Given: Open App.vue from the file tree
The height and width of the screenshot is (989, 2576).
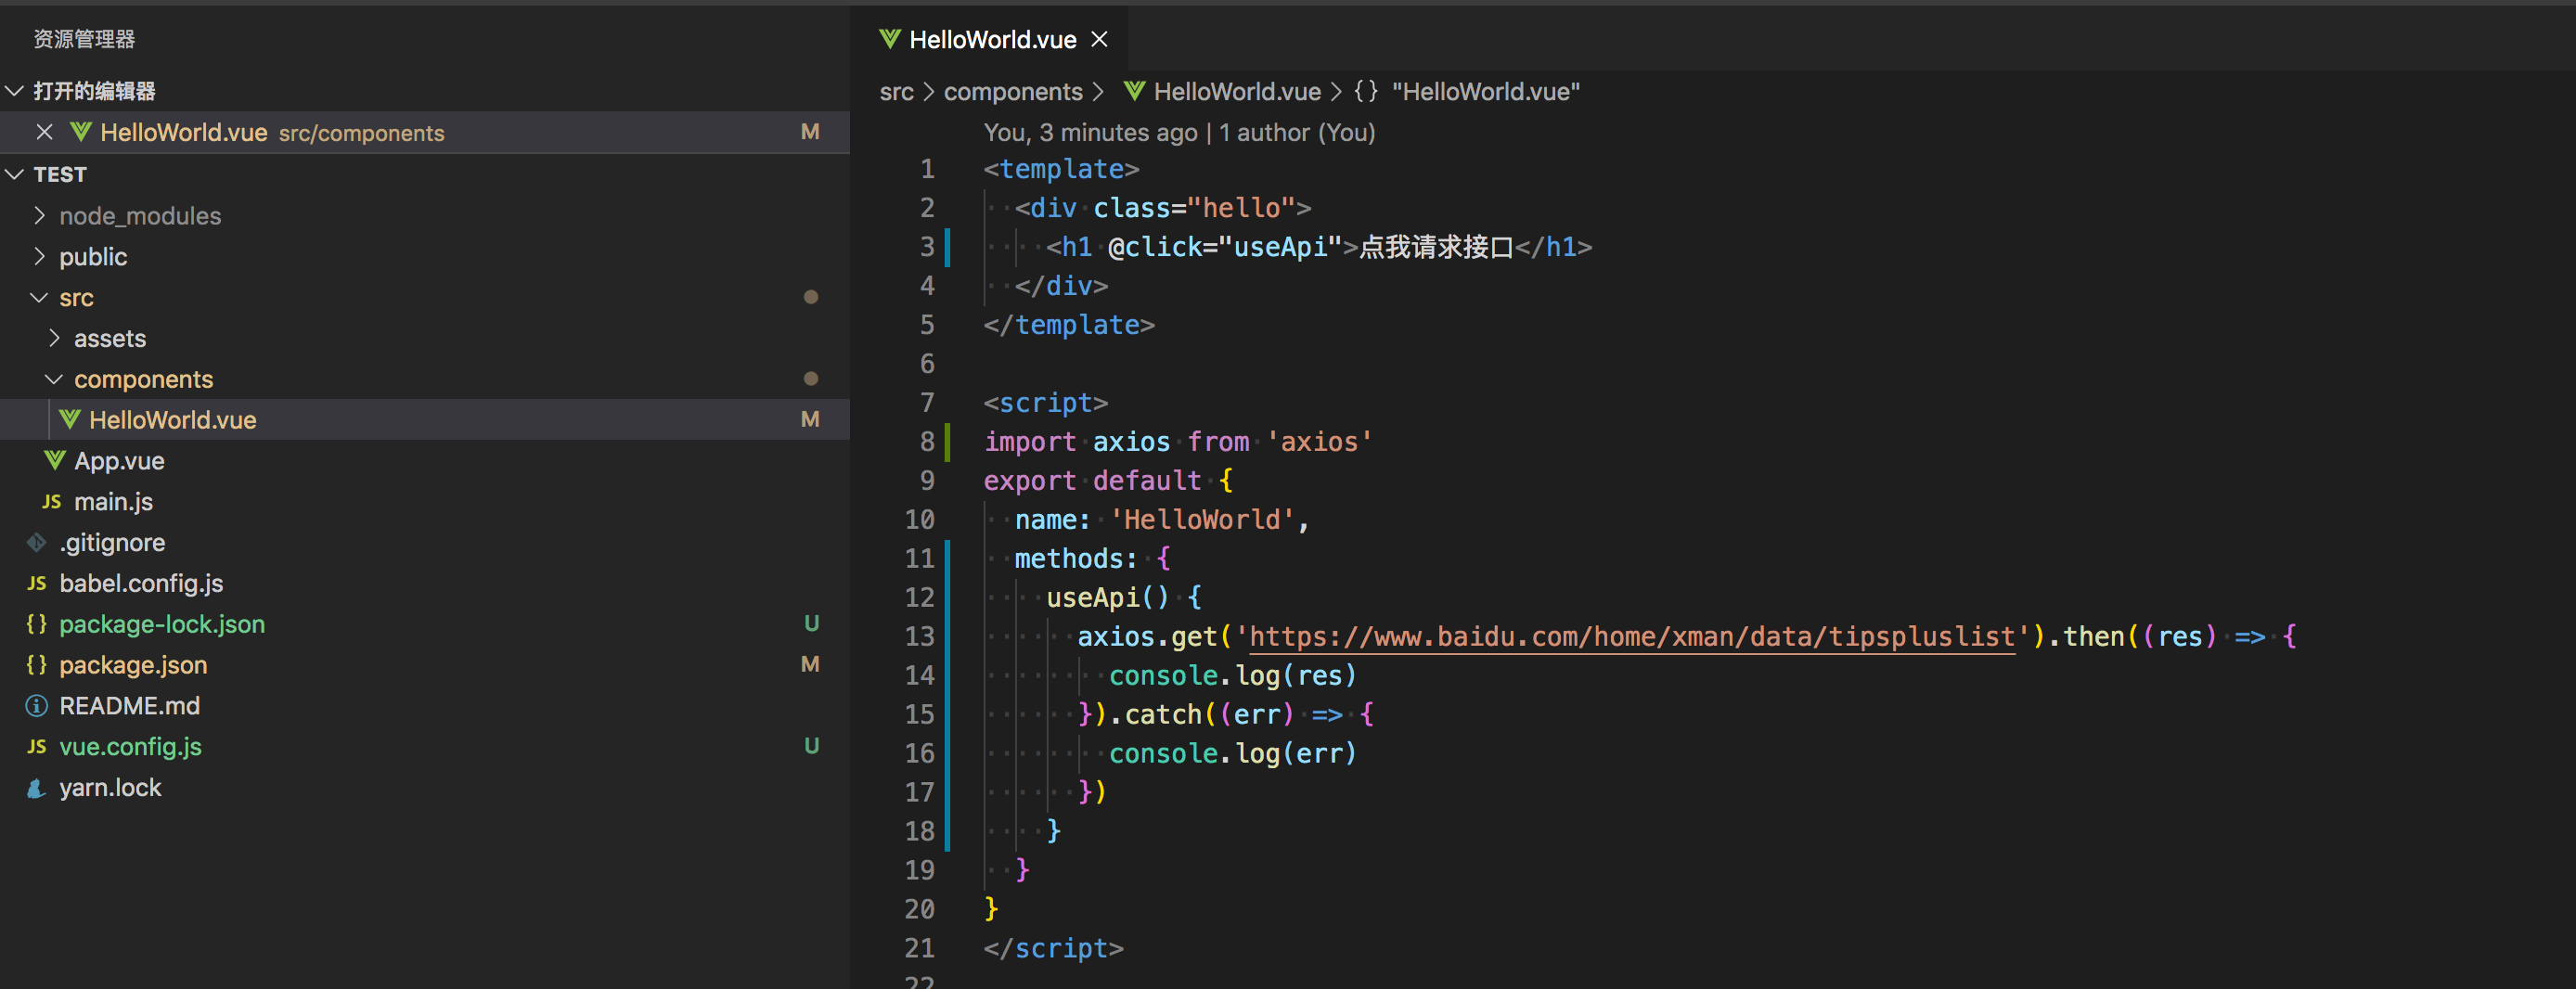Looking at the screenshot, I should pyautogui.click(x=425, y=461).
